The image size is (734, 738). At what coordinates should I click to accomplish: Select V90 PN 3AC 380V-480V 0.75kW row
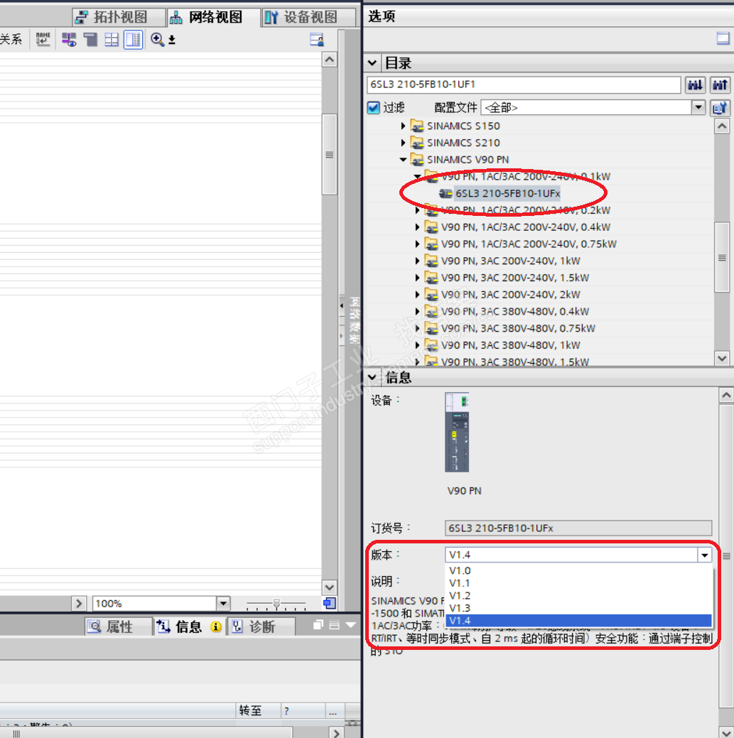518,329
